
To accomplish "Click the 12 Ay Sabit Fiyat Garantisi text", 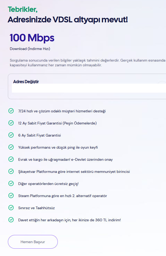I will point(57,123).
